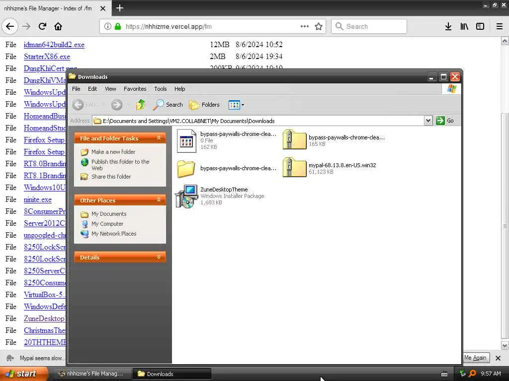Maximize the Downloads window
This screenshot has height=381, width=509.
(x=443, y=77)
